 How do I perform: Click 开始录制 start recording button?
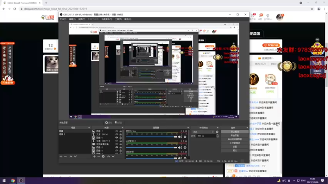(235, 136)
